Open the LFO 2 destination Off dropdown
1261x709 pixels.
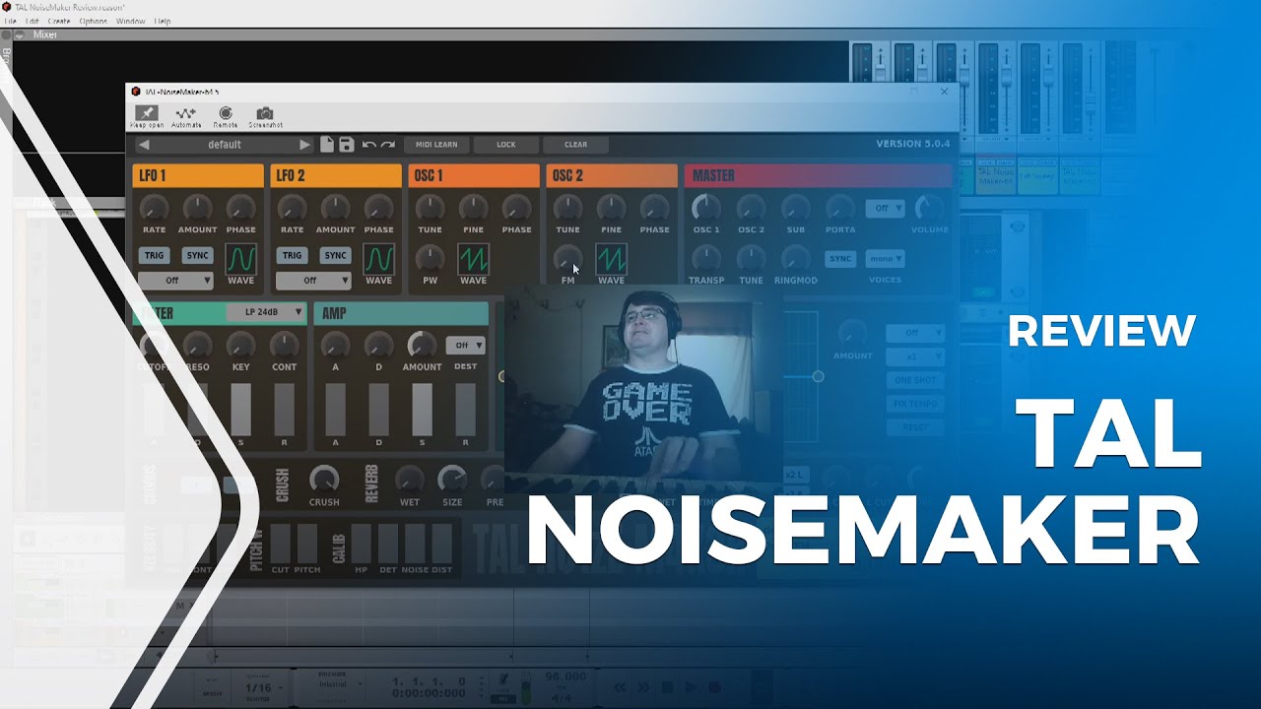tap(313, 281)
